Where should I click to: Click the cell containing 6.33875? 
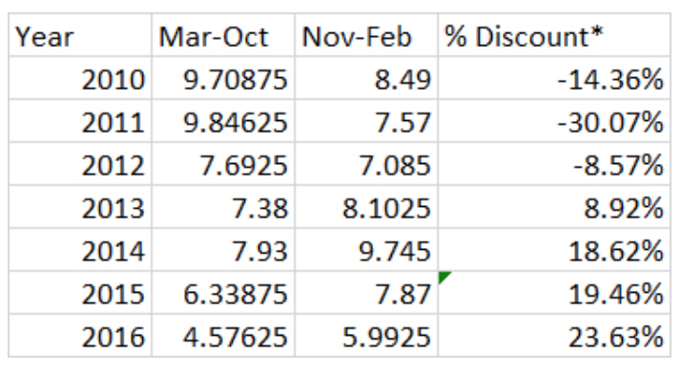[223, 293]
